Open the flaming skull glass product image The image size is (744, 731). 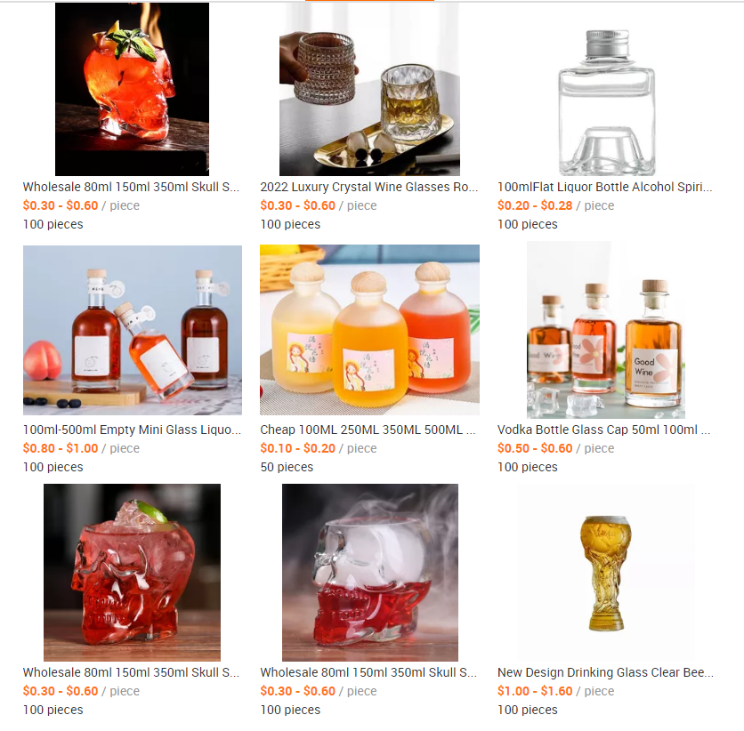point(132,89)
